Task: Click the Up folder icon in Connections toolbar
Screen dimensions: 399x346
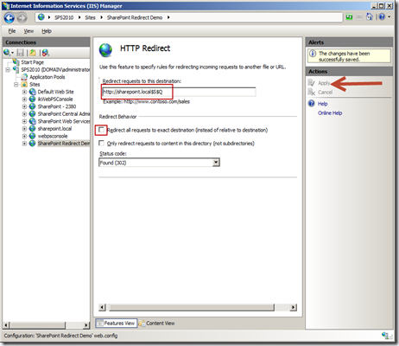Action: coord(33,53)
